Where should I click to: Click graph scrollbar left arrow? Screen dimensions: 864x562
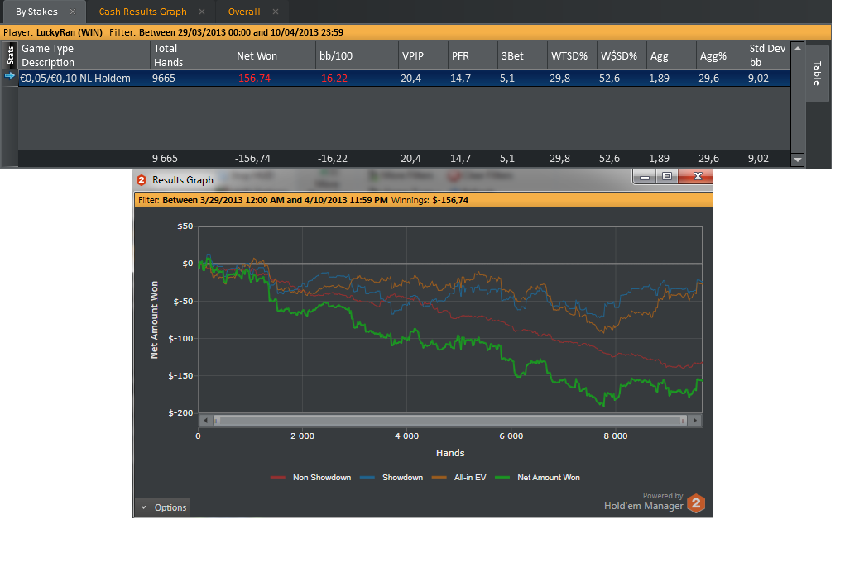pyautogui.click(x=205, y=421)
